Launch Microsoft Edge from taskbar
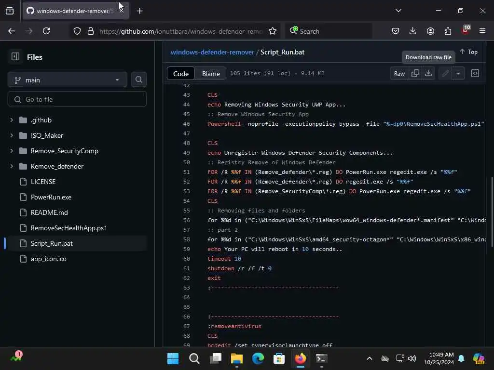This screenshot has height=370, width=494. tap(258, 358)
